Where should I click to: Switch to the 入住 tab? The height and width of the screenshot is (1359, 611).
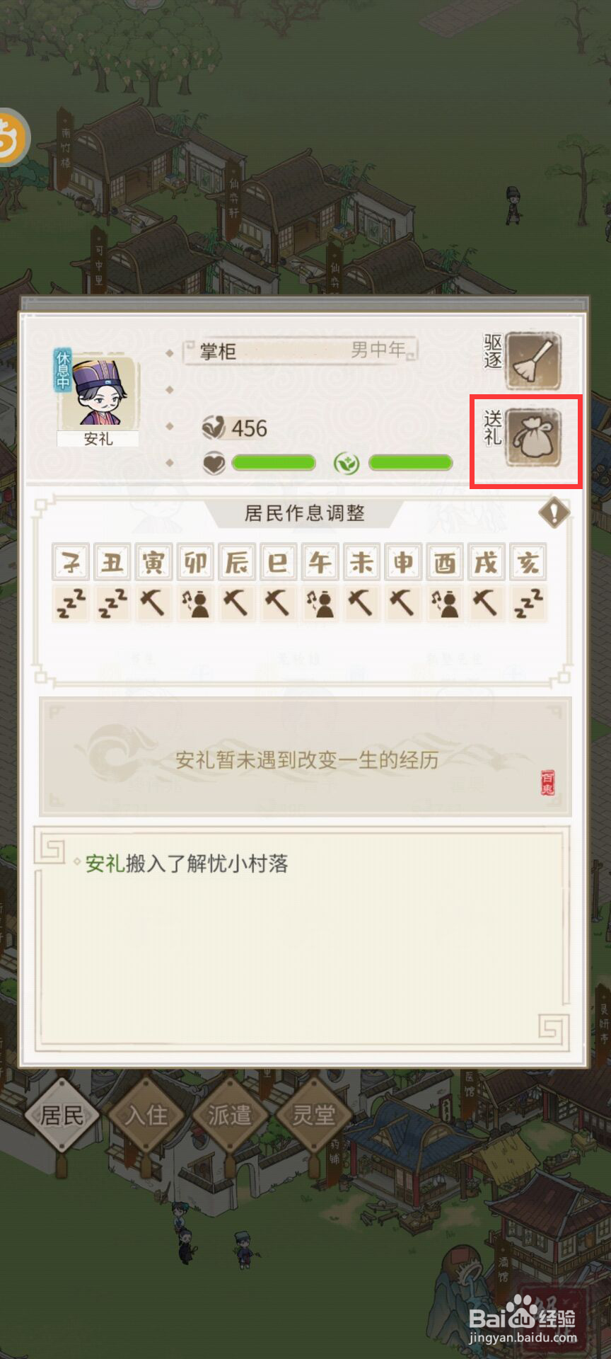pos(146,1116)
